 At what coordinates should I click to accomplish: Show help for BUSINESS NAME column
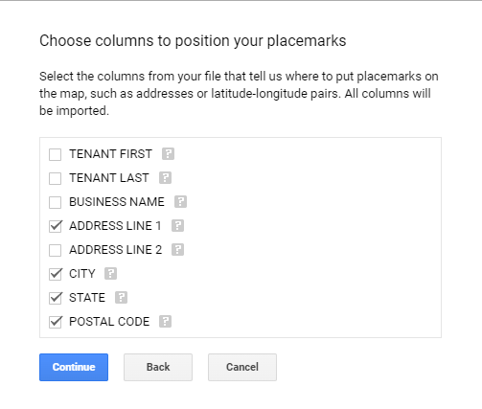[180, 202]
